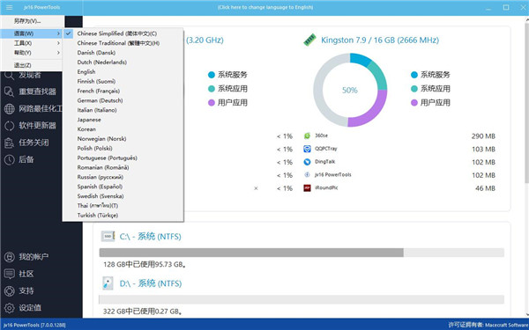The image size is (529, 330).
Task: Click 'Click here to change language to English' link
Action: pyautogui.click(x=264, y=7)
